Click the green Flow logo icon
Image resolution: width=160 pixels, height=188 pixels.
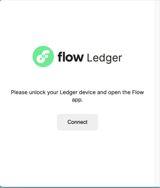pyautogui.click(x=43, y=57)
